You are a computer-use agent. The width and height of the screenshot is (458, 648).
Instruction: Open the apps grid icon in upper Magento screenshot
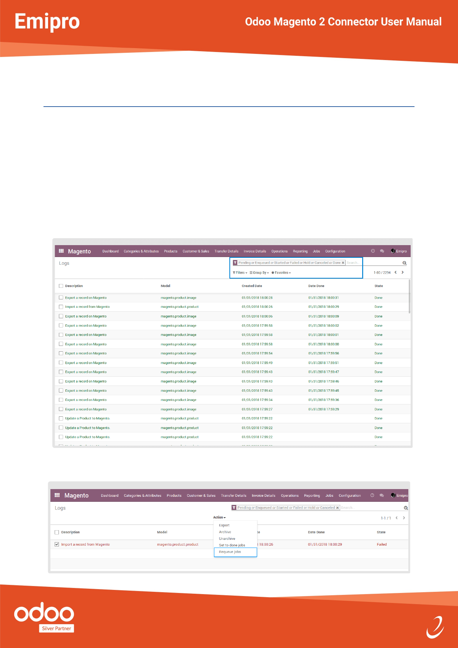pos(61,251)
